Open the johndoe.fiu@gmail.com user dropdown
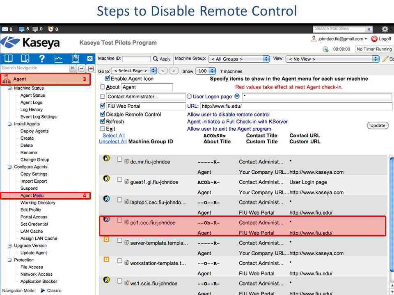This screenshot has height=295, width=394. (342, 39)
